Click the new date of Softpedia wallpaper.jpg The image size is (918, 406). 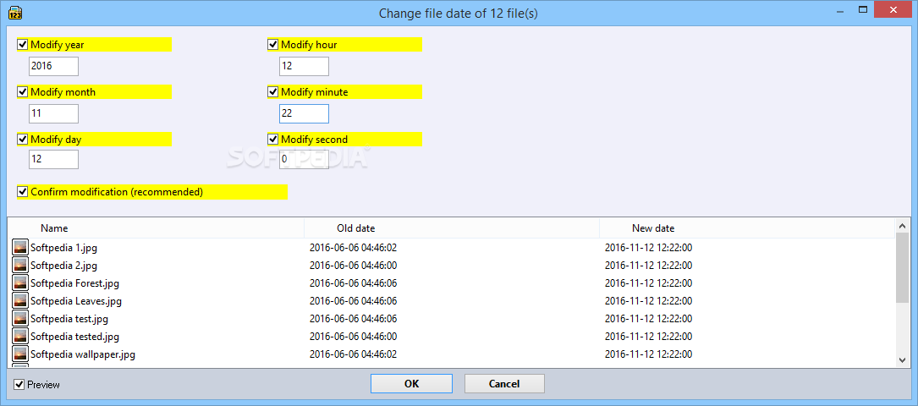(648, 354)
